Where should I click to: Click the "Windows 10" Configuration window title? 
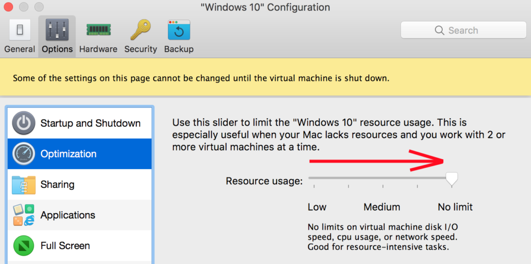[265, 7]
